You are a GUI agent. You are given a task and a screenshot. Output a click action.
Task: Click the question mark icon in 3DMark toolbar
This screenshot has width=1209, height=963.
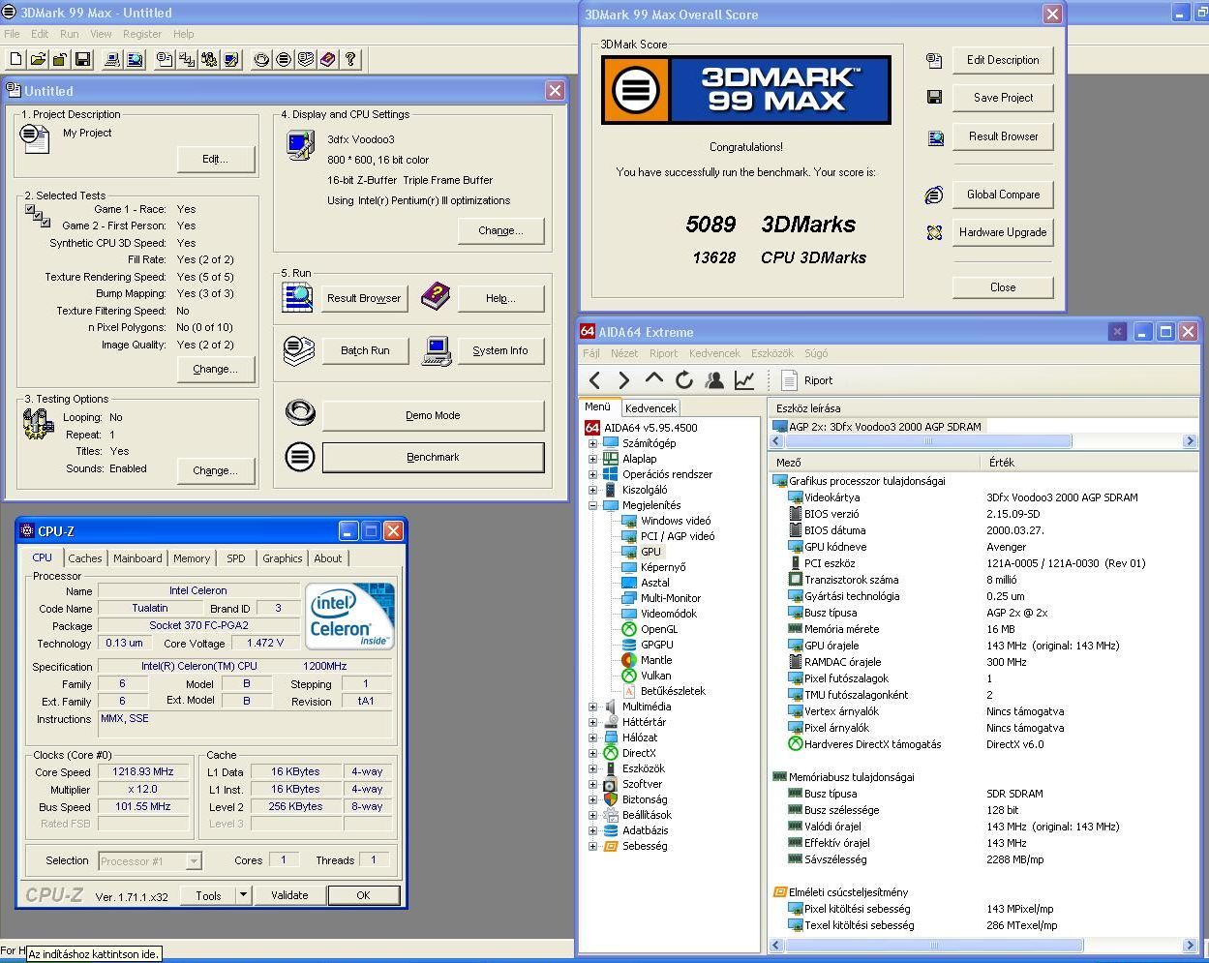point(350,60)
